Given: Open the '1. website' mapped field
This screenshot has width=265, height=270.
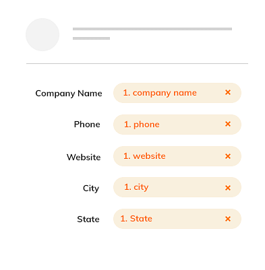Looking at the screenshot, I should pyautogui.click(x=177, y=156).
